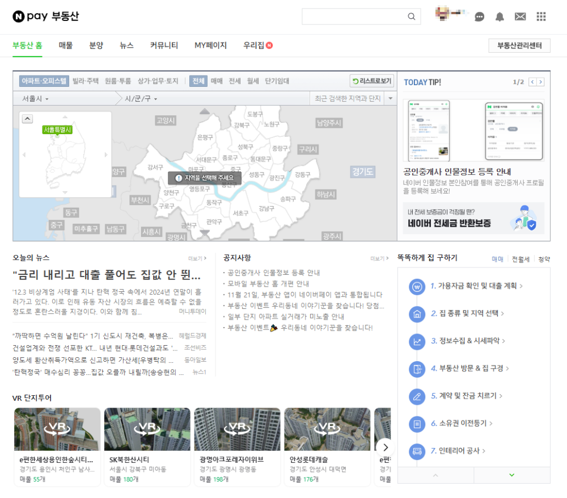567x498 pixels.
Task: Select 빌라·주택 property type
Action: pos(86,81)
